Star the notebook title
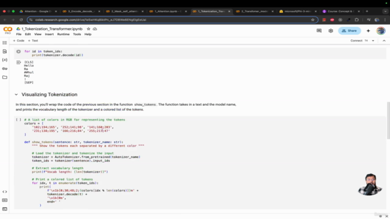The width and height of the screenshot is (390, 219). [x=88, y=29]
